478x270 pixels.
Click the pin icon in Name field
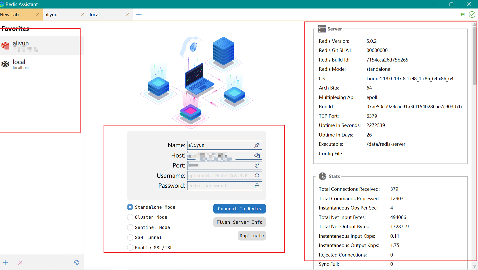coord(257,145)
